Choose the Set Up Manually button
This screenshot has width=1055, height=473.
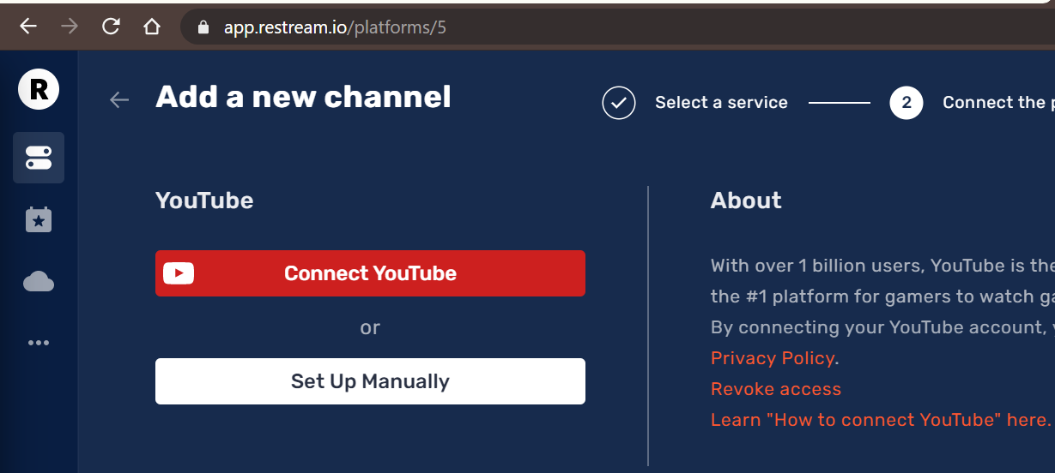370,381
